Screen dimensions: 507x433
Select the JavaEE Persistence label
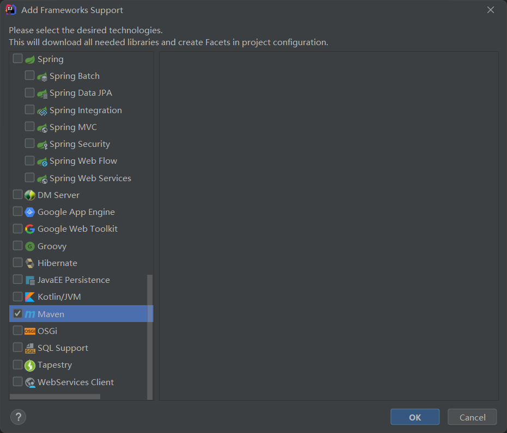coord(74,280)
